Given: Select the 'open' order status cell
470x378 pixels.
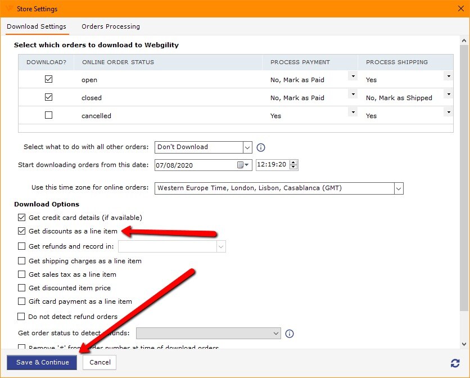Looking at the screenshot, I should (x=168, y=79).
